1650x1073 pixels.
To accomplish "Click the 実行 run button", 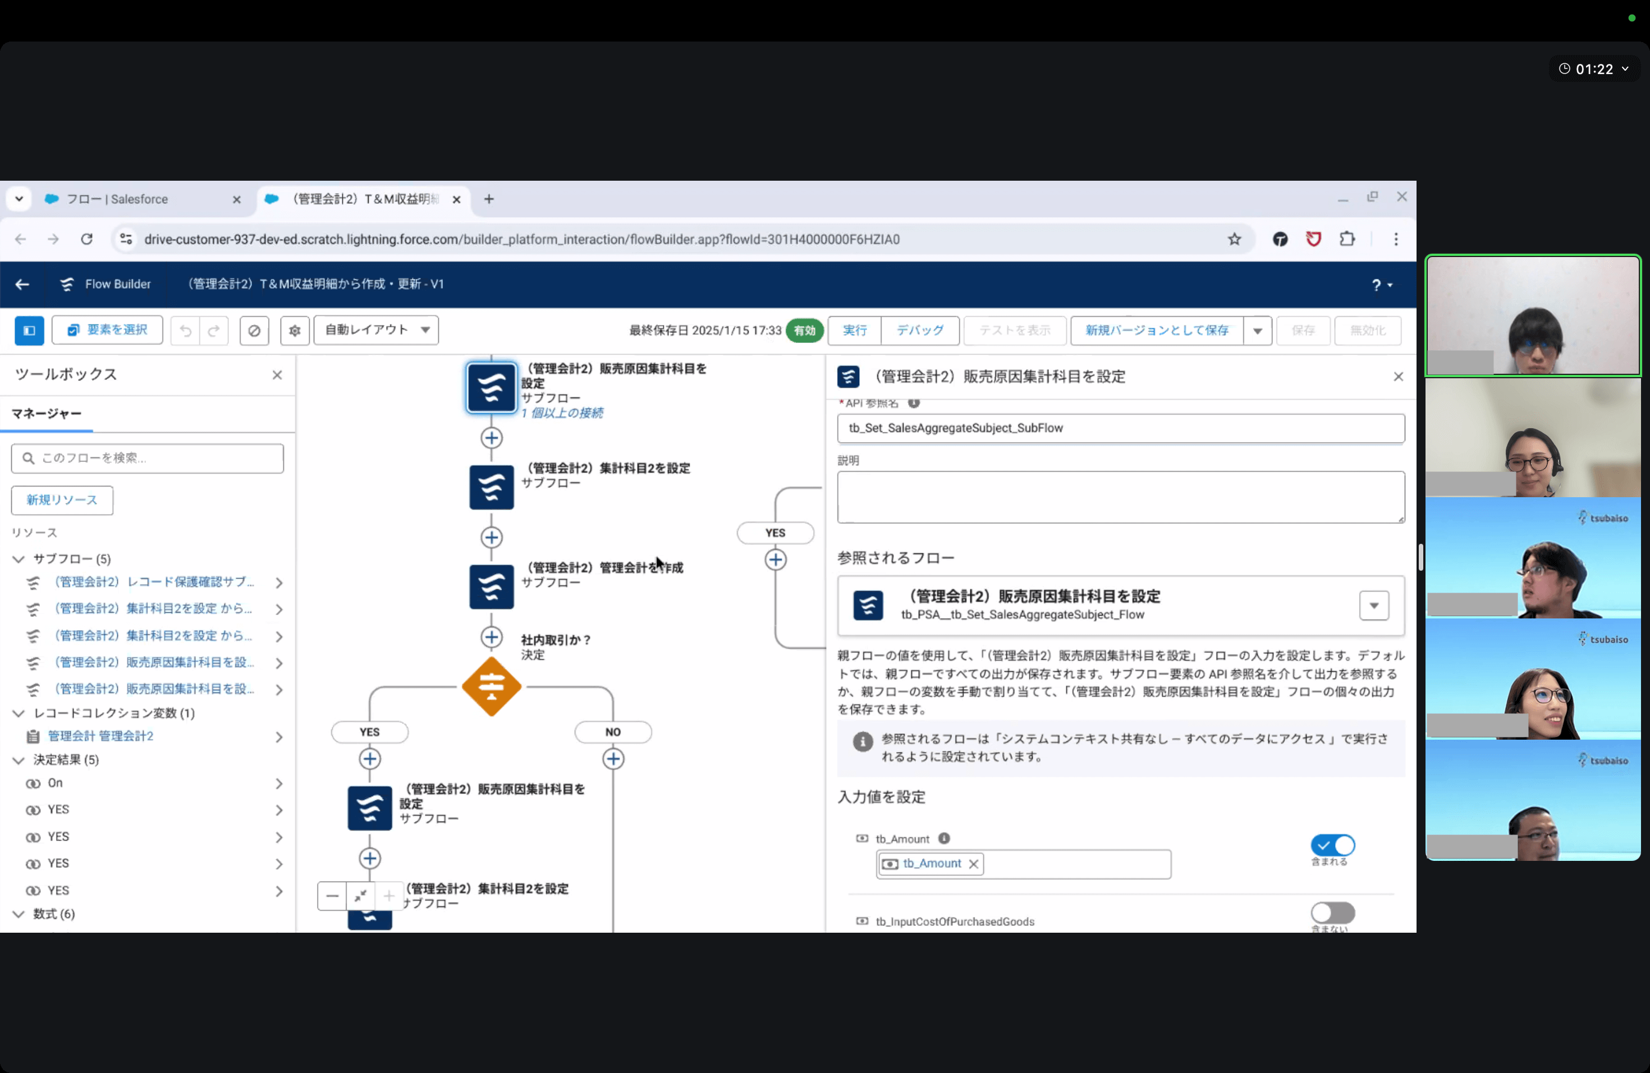I will tap(855, 331).
